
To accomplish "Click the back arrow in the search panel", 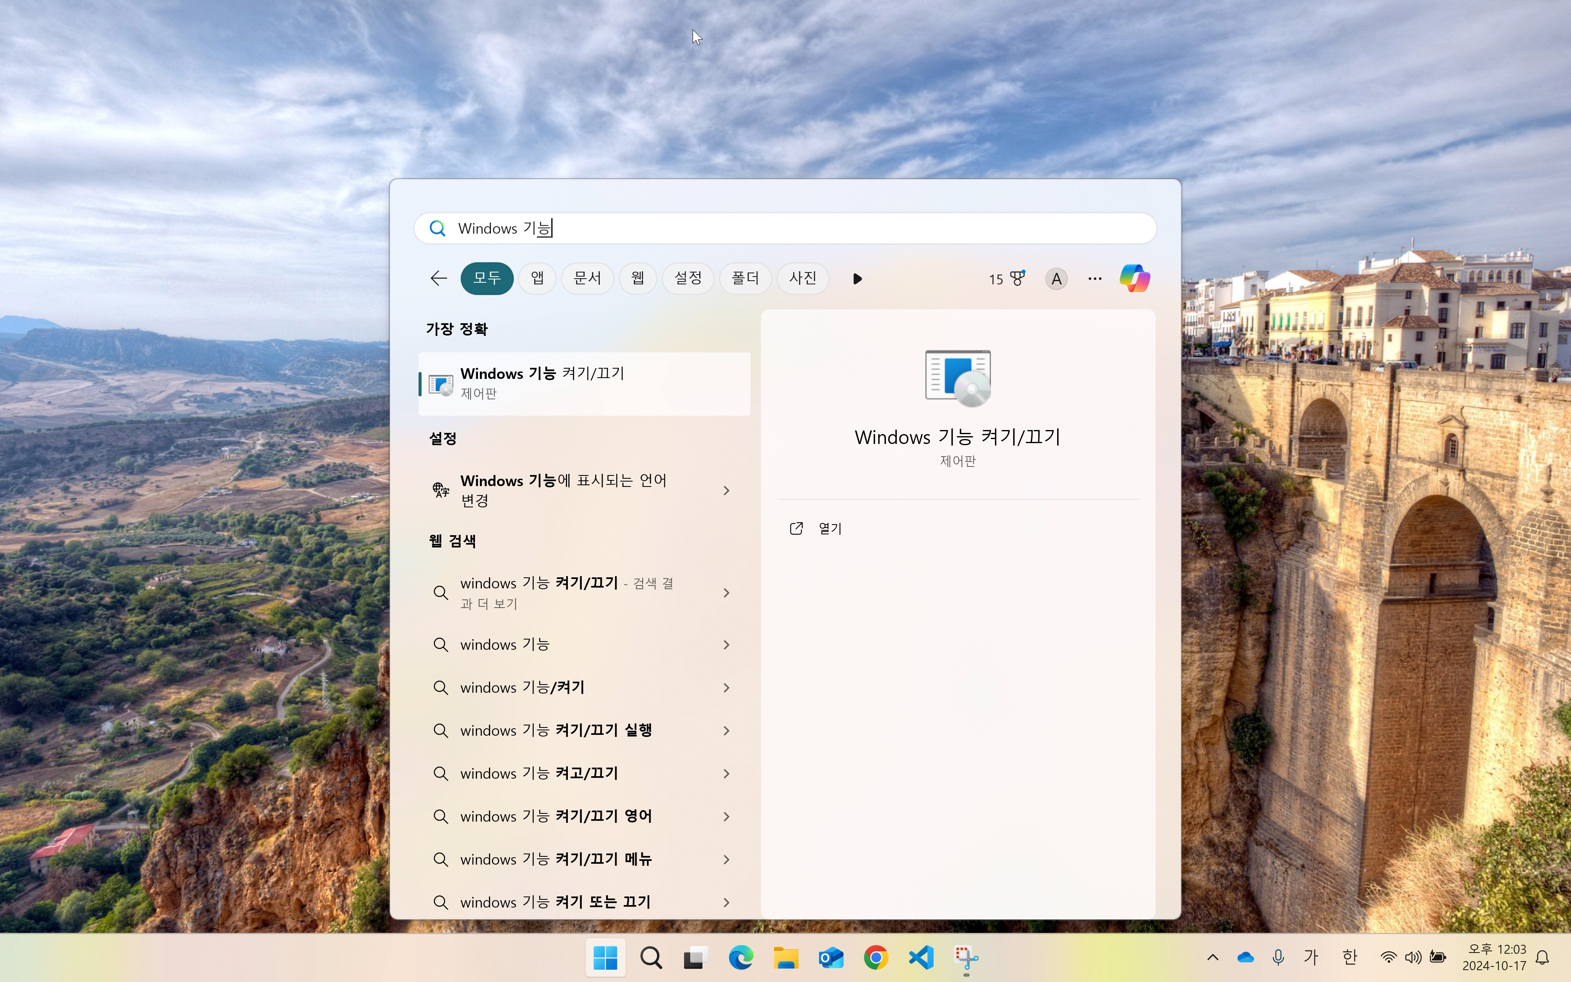I will pyautogui.click(x=438, y=278).
